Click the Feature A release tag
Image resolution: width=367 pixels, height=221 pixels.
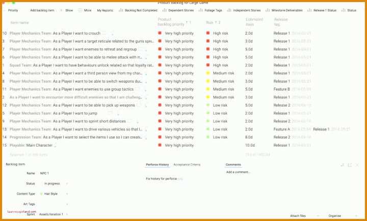click(281, 129)
